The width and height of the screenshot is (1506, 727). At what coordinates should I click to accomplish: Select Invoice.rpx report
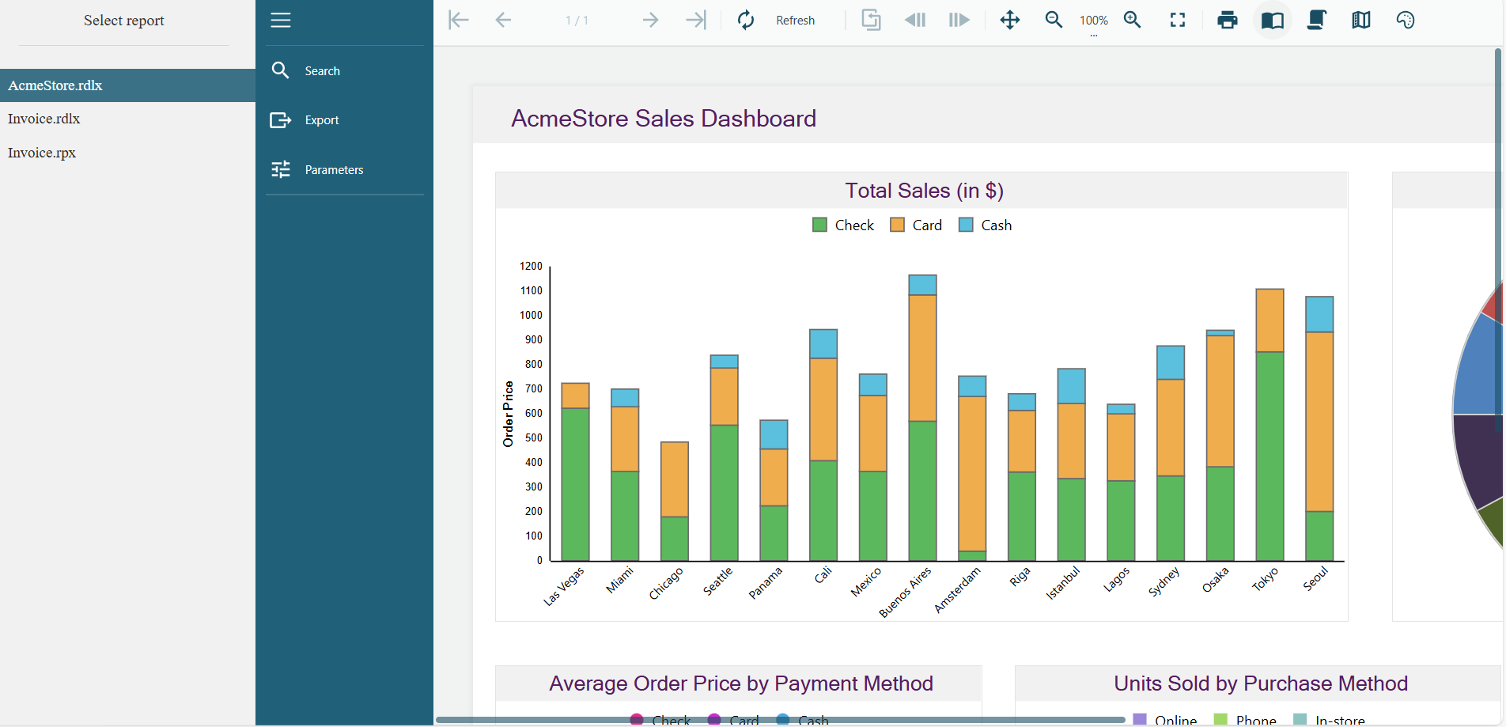point(42,153)
